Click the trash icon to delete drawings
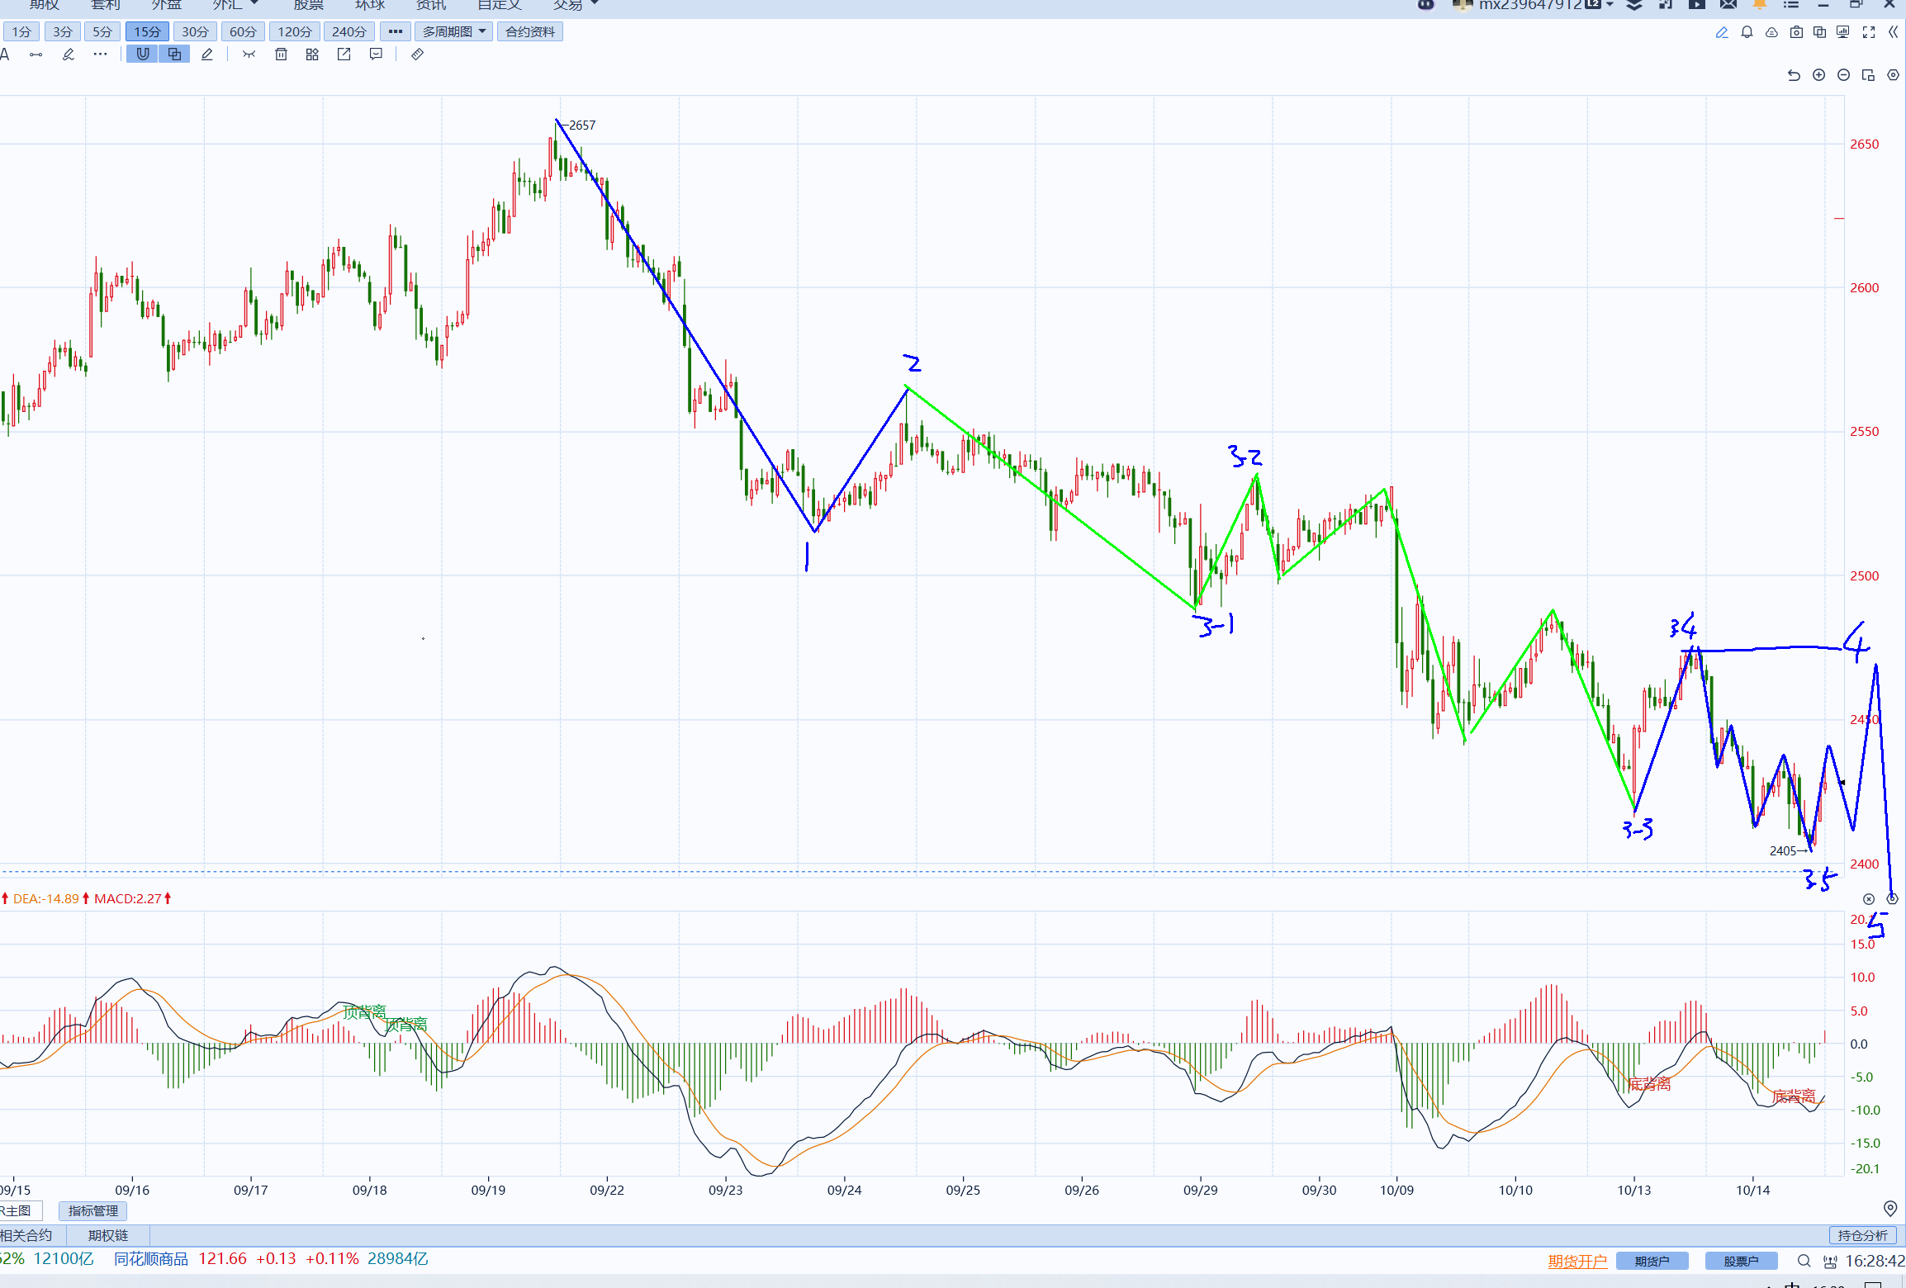The width and height of the screenshot is (1906, 1288). (x=281, y=54)
